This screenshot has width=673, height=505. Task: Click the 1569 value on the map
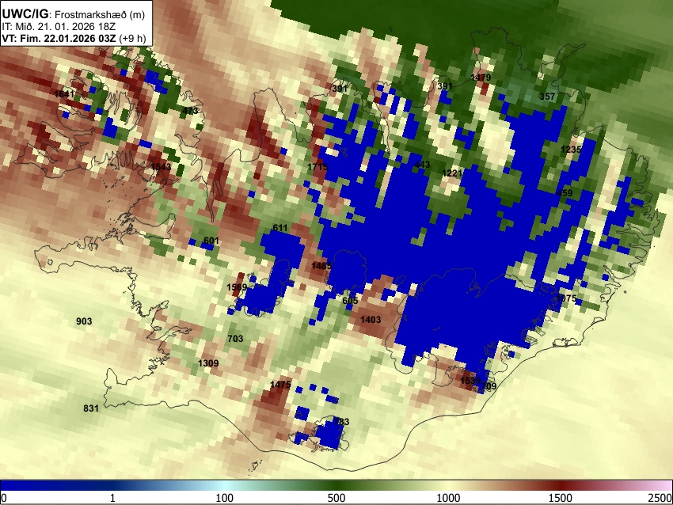coord(237,287)
